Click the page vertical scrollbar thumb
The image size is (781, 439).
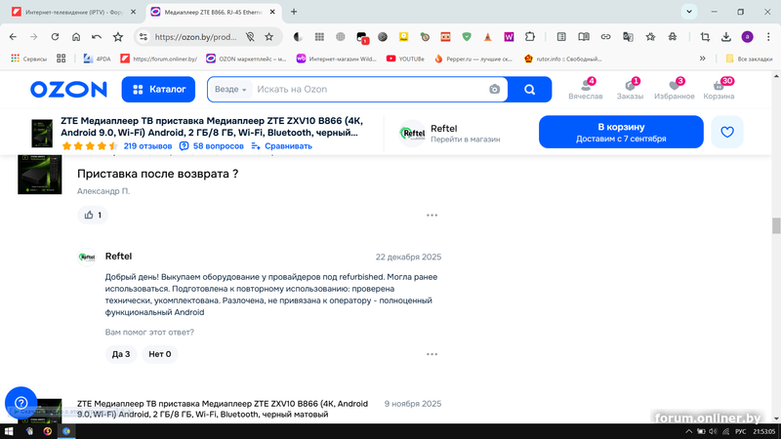[x=776, y=225]
